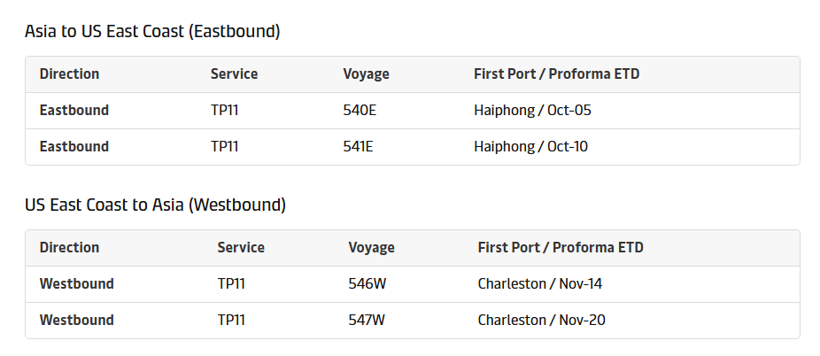Screen dimensions: 820x356
Task: Click the 'First Port / Proforma ETD' header in Westbound table
Action: 561,248
